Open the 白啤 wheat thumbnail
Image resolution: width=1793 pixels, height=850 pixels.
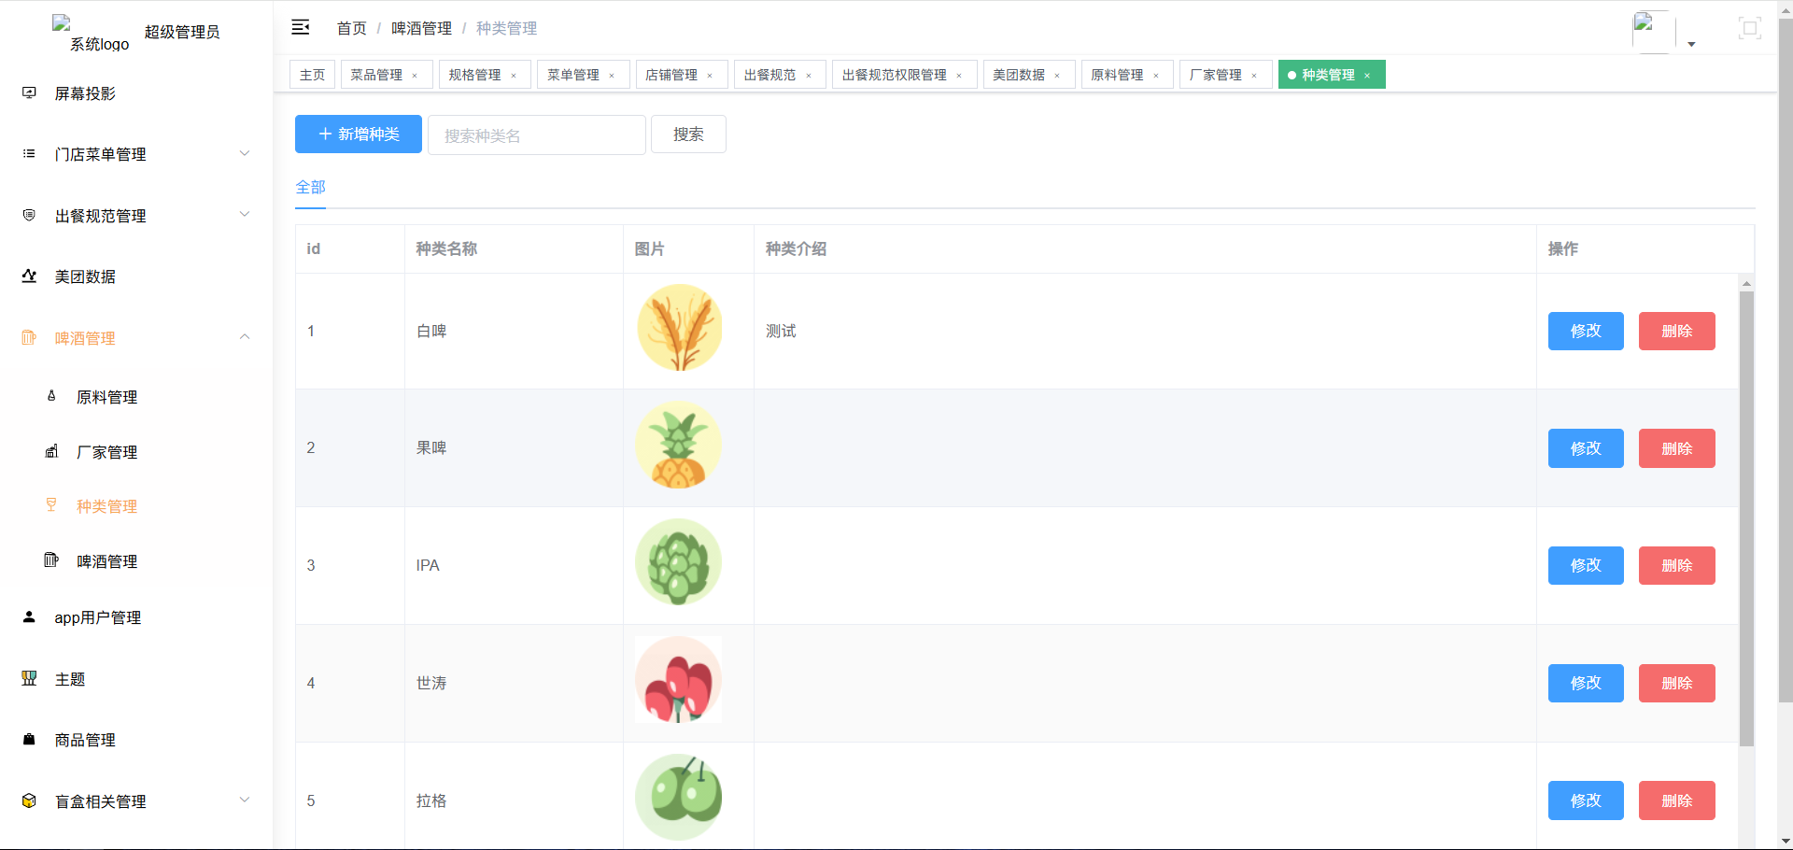coord(679,328)
